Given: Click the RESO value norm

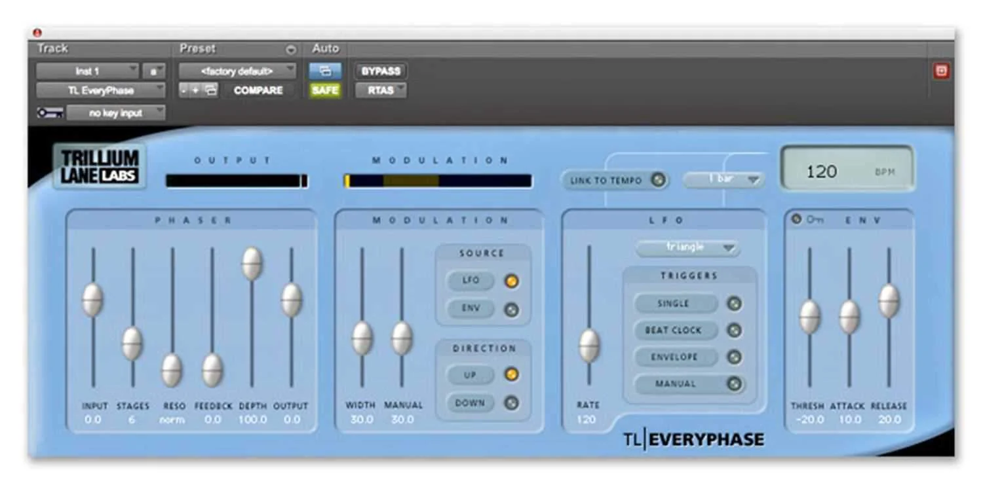Looking at the screenshot, I should pos(172,420).
